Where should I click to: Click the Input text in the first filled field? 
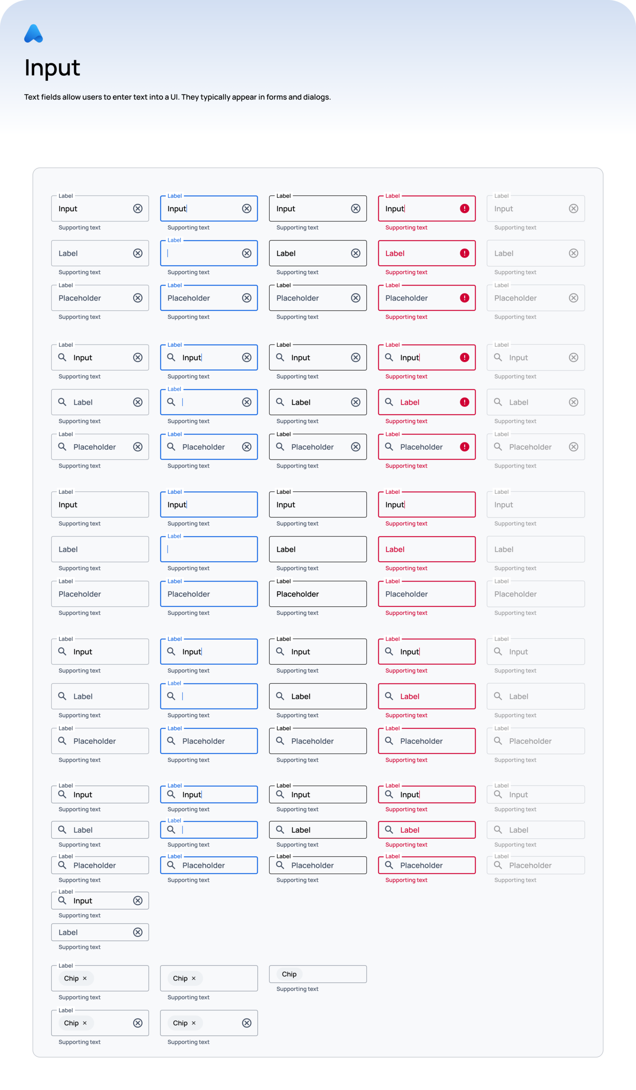point(67,209)
